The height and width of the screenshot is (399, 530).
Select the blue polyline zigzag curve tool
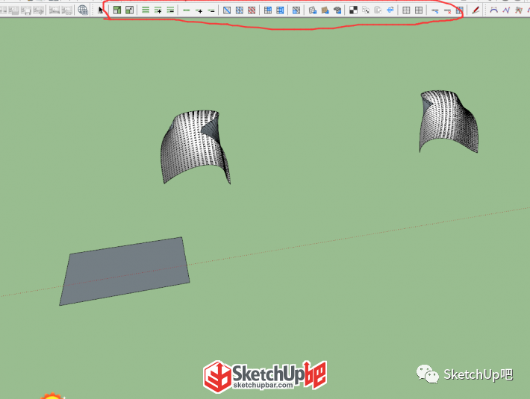click(506, 10)
